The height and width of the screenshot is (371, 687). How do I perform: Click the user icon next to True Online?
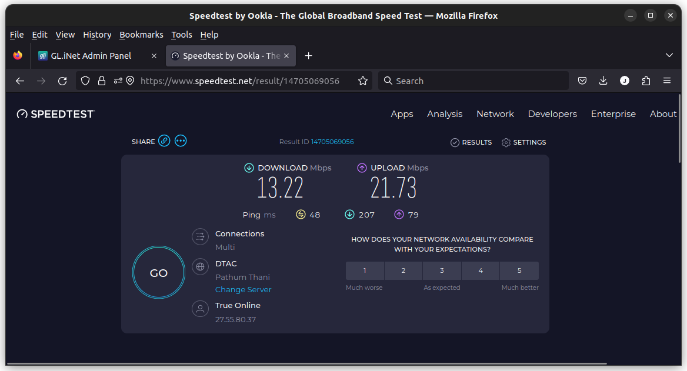[200, 309]
